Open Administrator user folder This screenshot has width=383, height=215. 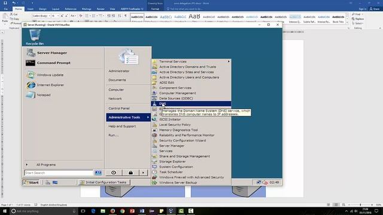point(118,71)
